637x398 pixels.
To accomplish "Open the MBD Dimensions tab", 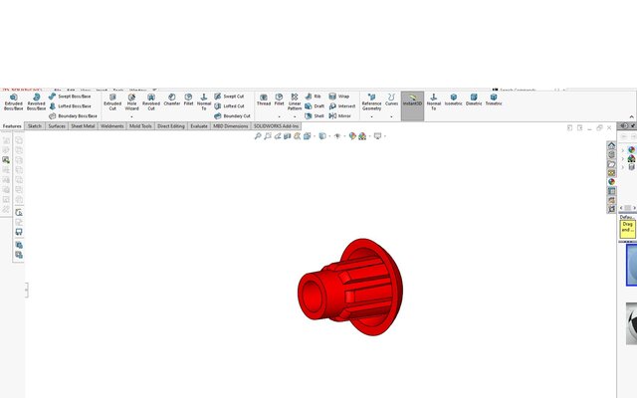I will 230,126.
